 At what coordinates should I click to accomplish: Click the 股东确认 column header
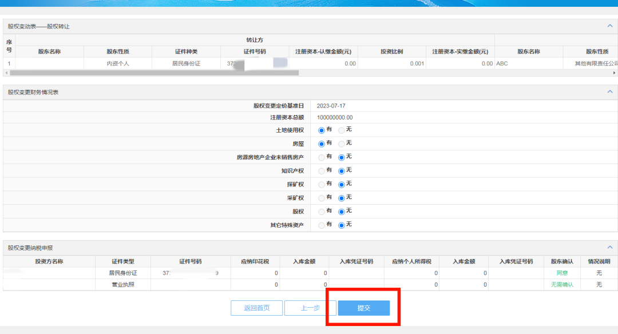click(562, 261)
